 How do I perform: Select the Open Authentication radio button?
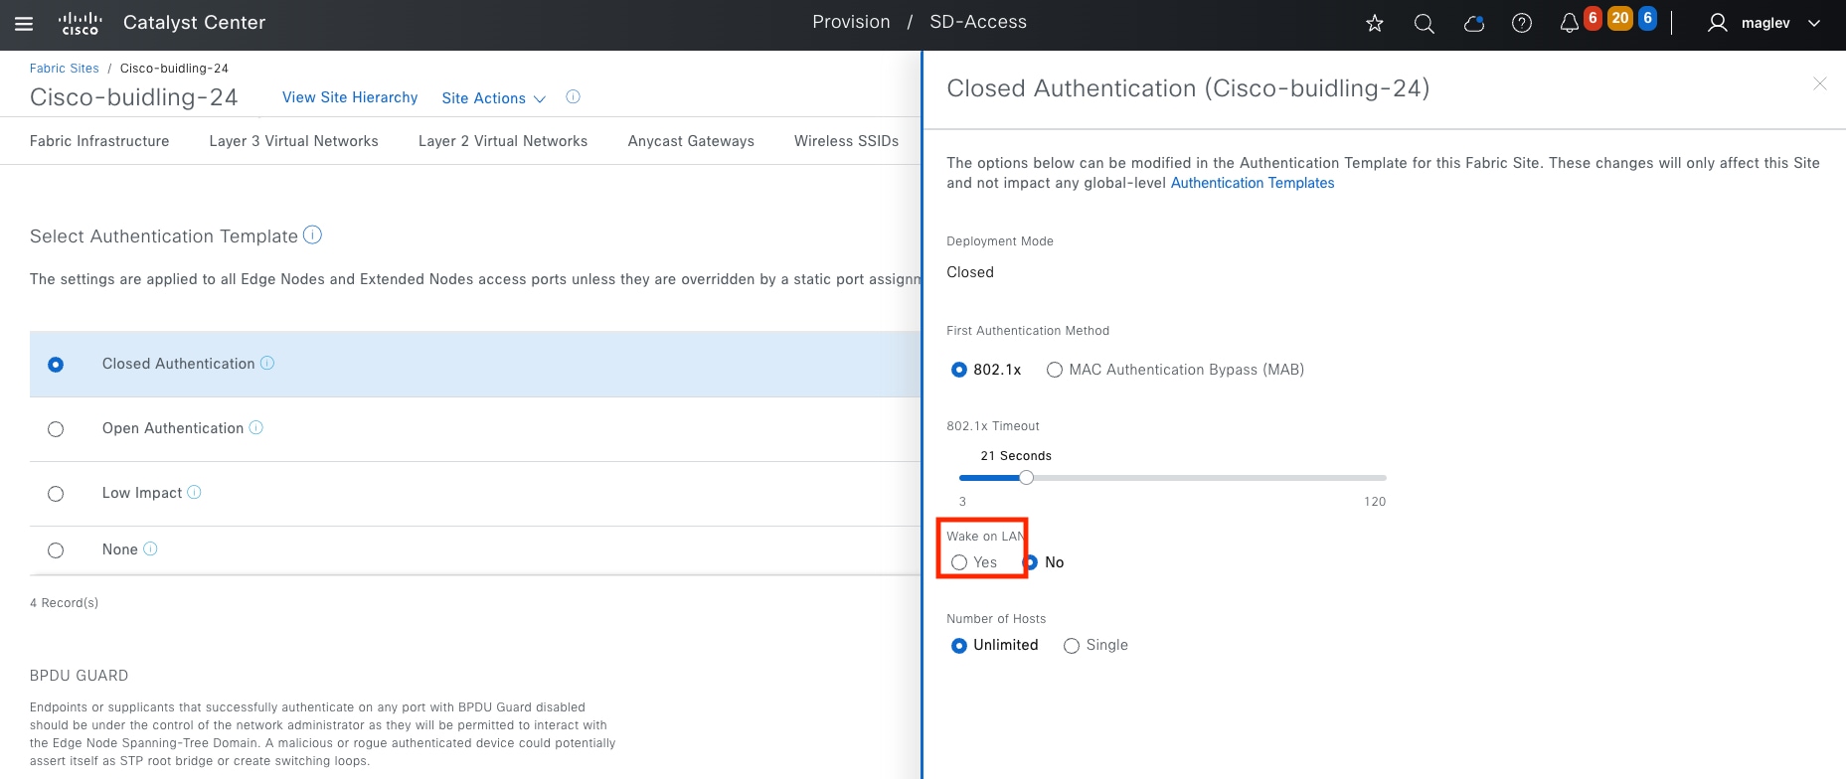click(56, 429)
